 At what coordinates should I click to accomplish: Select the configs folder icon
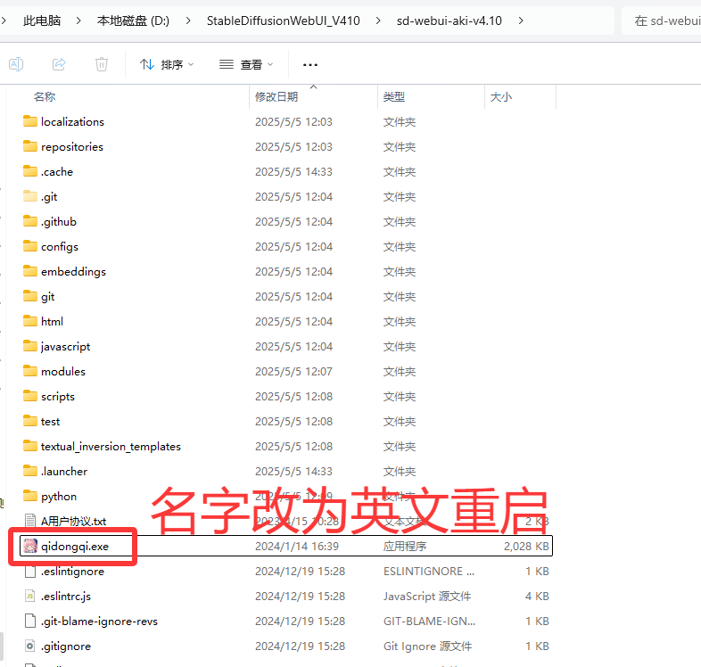(x=30, y=246)
